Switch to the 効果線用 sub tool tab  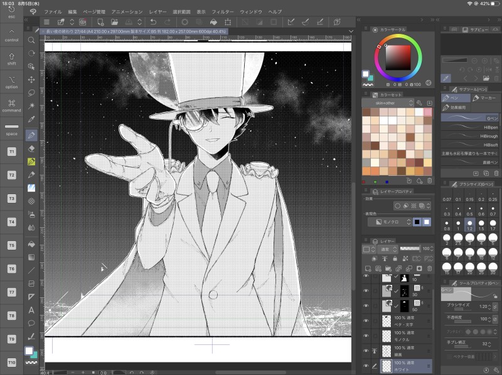[x=456, y=108]
